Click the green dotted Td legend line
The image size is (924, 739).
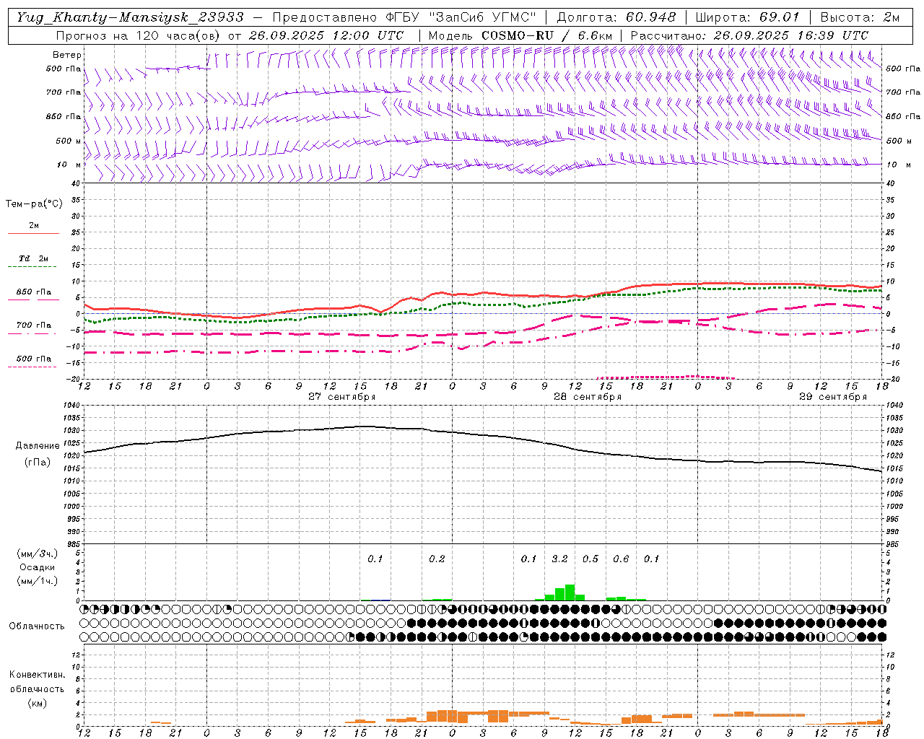coord(32,266)
